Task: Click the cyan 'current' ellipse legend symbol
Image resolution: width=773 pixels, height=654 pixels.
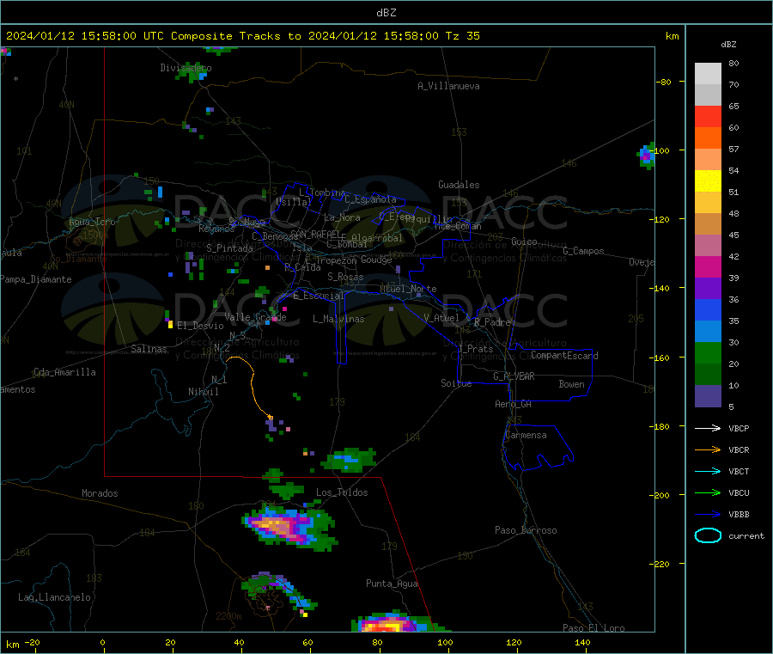Action: point(708,535)
